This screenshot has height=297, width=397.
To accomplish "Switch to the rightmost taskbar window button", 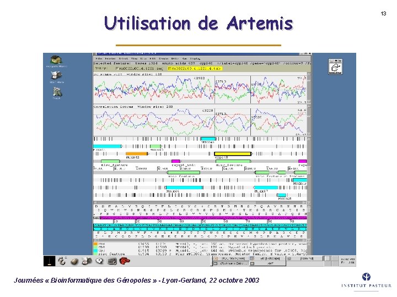I will click(x=305, y=258).
